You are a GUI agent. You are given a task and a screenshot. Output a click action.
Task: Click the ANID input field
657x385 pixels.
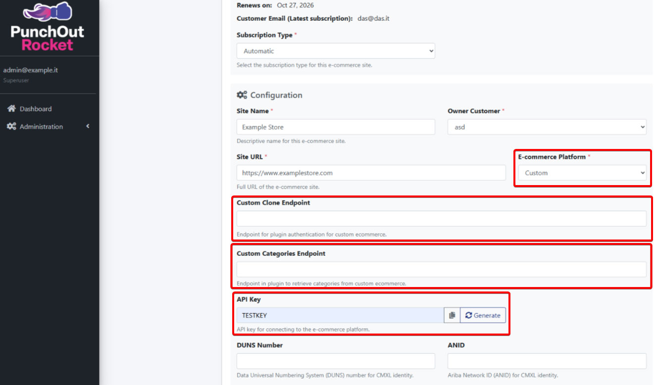(x=547, y=361)
